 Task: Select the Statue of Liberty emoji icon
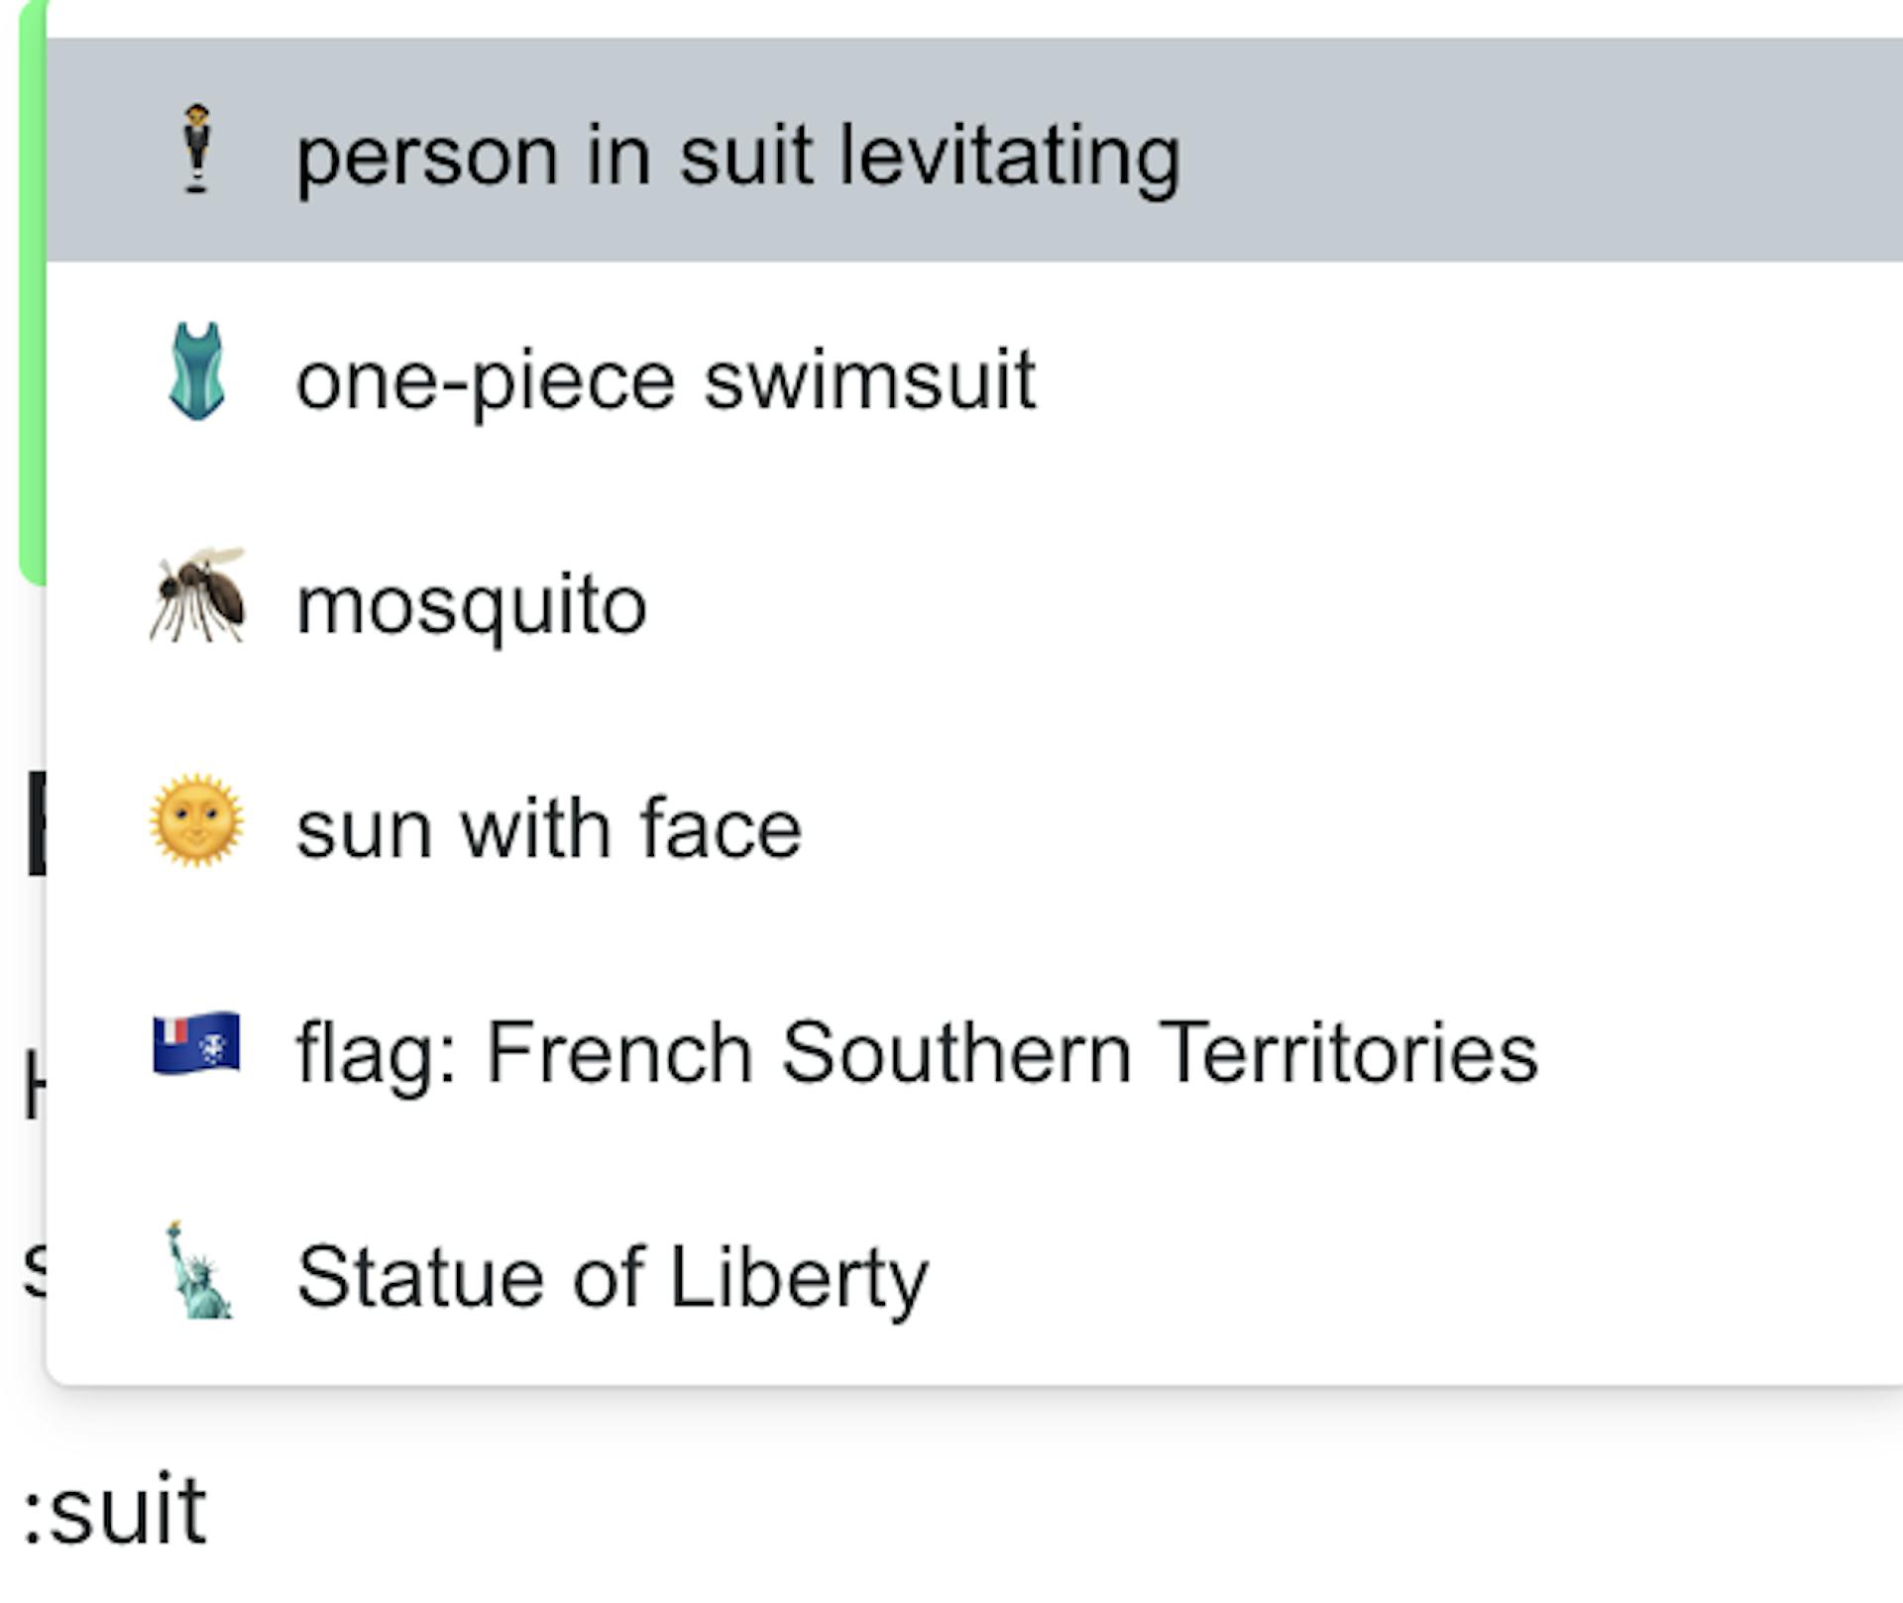point(197,1271)
